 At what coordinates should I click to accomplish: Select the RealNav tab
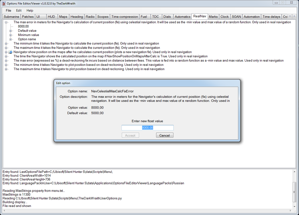click(200, 16)
